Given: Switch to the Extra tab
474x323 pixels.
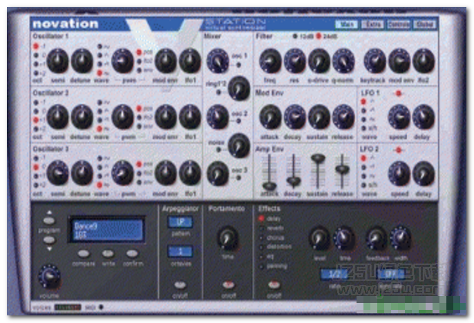Looking at the screenshot, I should point(372,24).
